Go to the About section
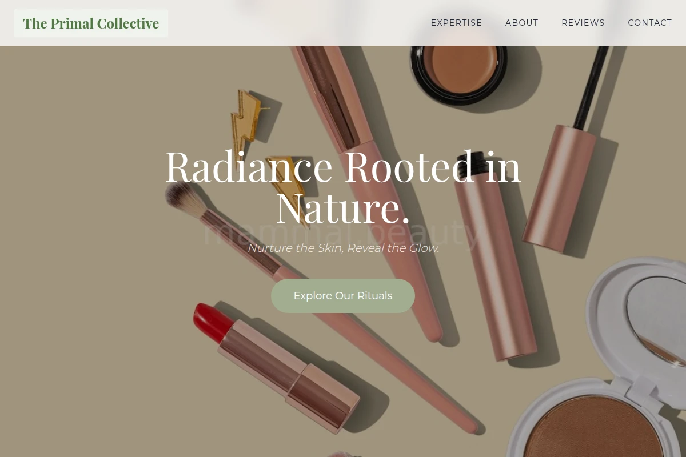This screenshot has width=686, height=457. [521, 23]
